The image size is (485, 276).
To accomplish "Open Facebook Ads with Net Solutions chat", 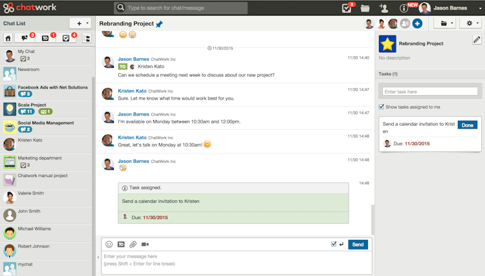I will click(47, 91).
